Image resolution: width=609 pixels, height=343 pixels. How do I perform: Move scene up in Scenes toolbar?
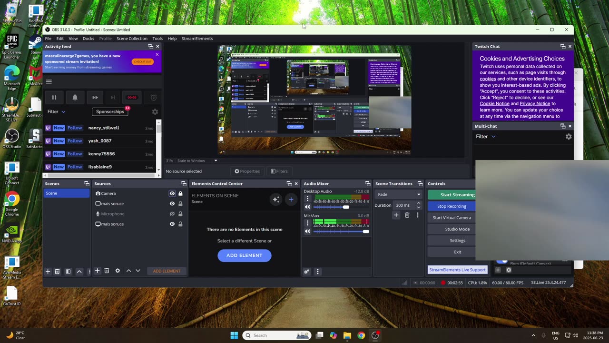79,271
